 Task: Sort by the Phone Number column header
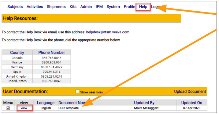click(52, 53)
